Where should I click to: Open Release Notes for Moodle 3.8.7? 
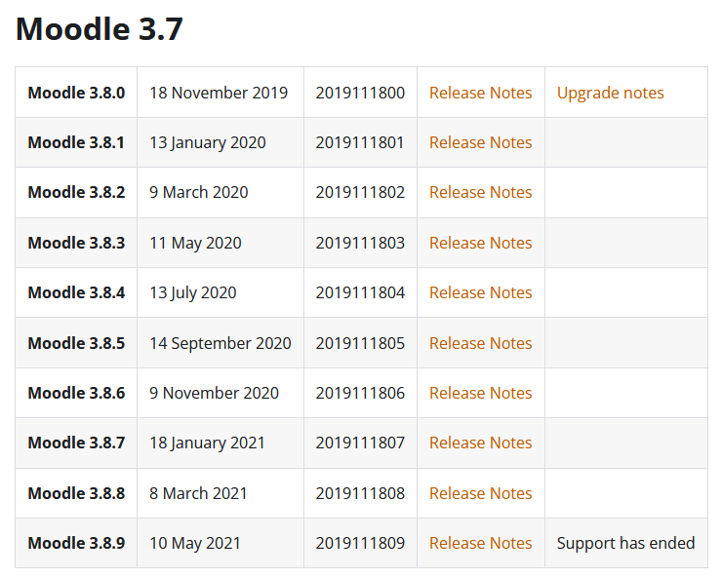(x=480, y=443)
